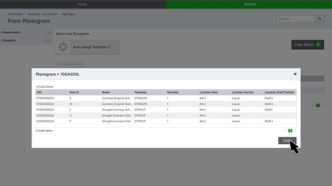Screen dimensions: 332x186
Task: Go to next page arrow in dialog
Action: tap(295, 131)
